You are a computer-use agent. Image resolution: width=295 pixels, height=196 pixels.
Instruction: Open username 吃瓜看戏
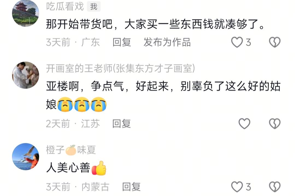(x=65, y=7)
